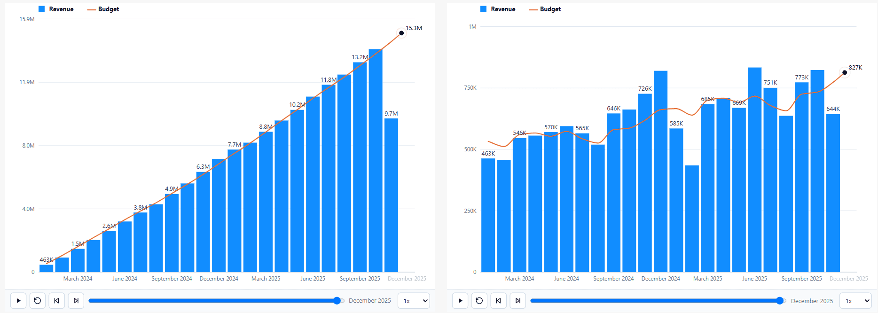This screenshot has height=313, width=878.
Task: Click 'December 2025' axis label in left chart
Action: tap(407, 279)
